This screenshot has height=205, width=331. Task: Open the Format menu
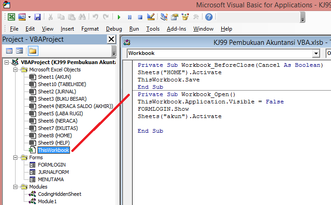[x=90, y=29]
